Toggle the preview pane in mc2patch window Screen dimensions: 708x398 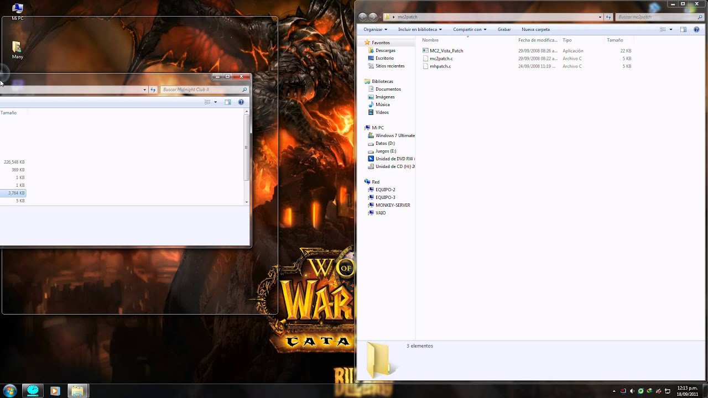click(683, 29)
